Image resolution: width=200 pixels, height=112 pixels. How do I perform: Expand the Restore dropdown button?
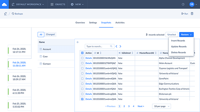pos(186,35)
